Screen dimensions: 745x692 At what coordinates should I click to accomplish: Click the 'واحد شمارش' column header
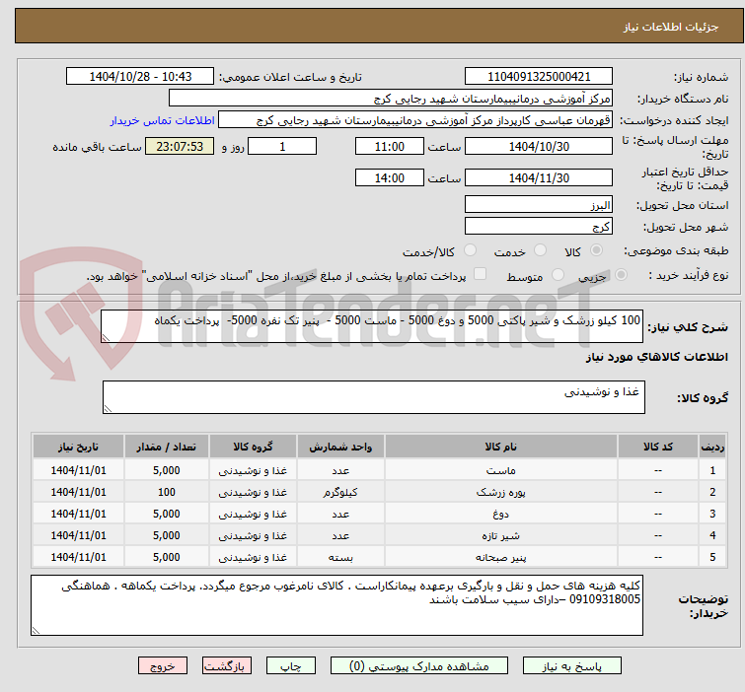tap(340, 447)
